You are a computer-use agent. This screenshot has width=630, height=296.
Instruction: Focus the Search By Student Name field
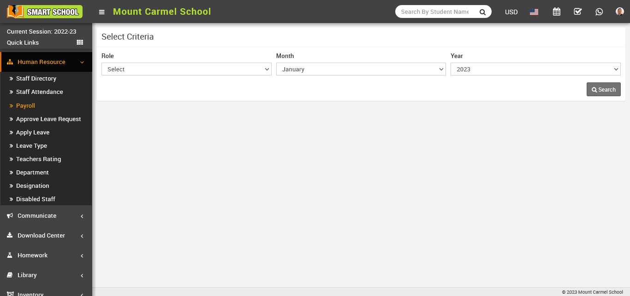434,12
